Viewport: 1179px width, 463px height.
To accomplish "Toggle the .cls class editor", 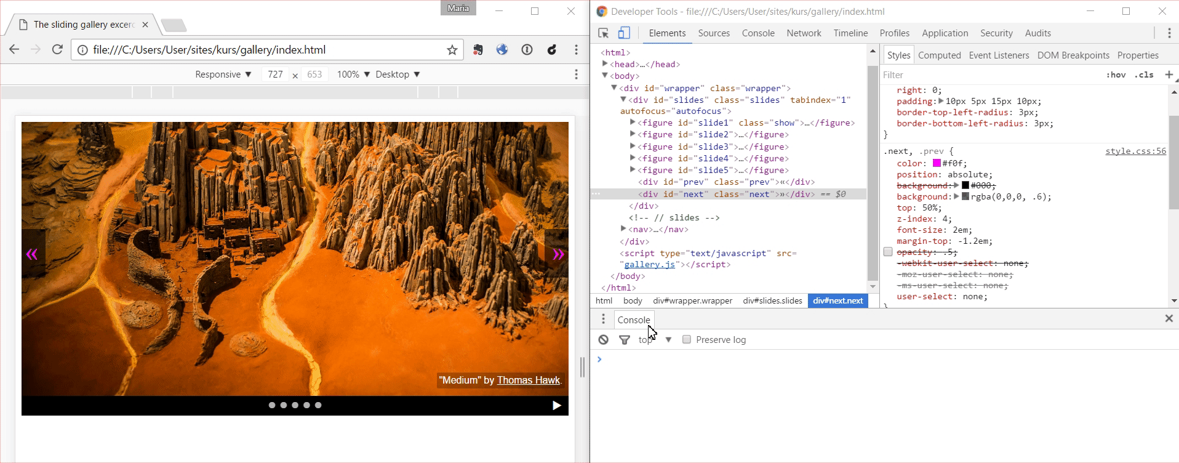I will pos(1144,74).
